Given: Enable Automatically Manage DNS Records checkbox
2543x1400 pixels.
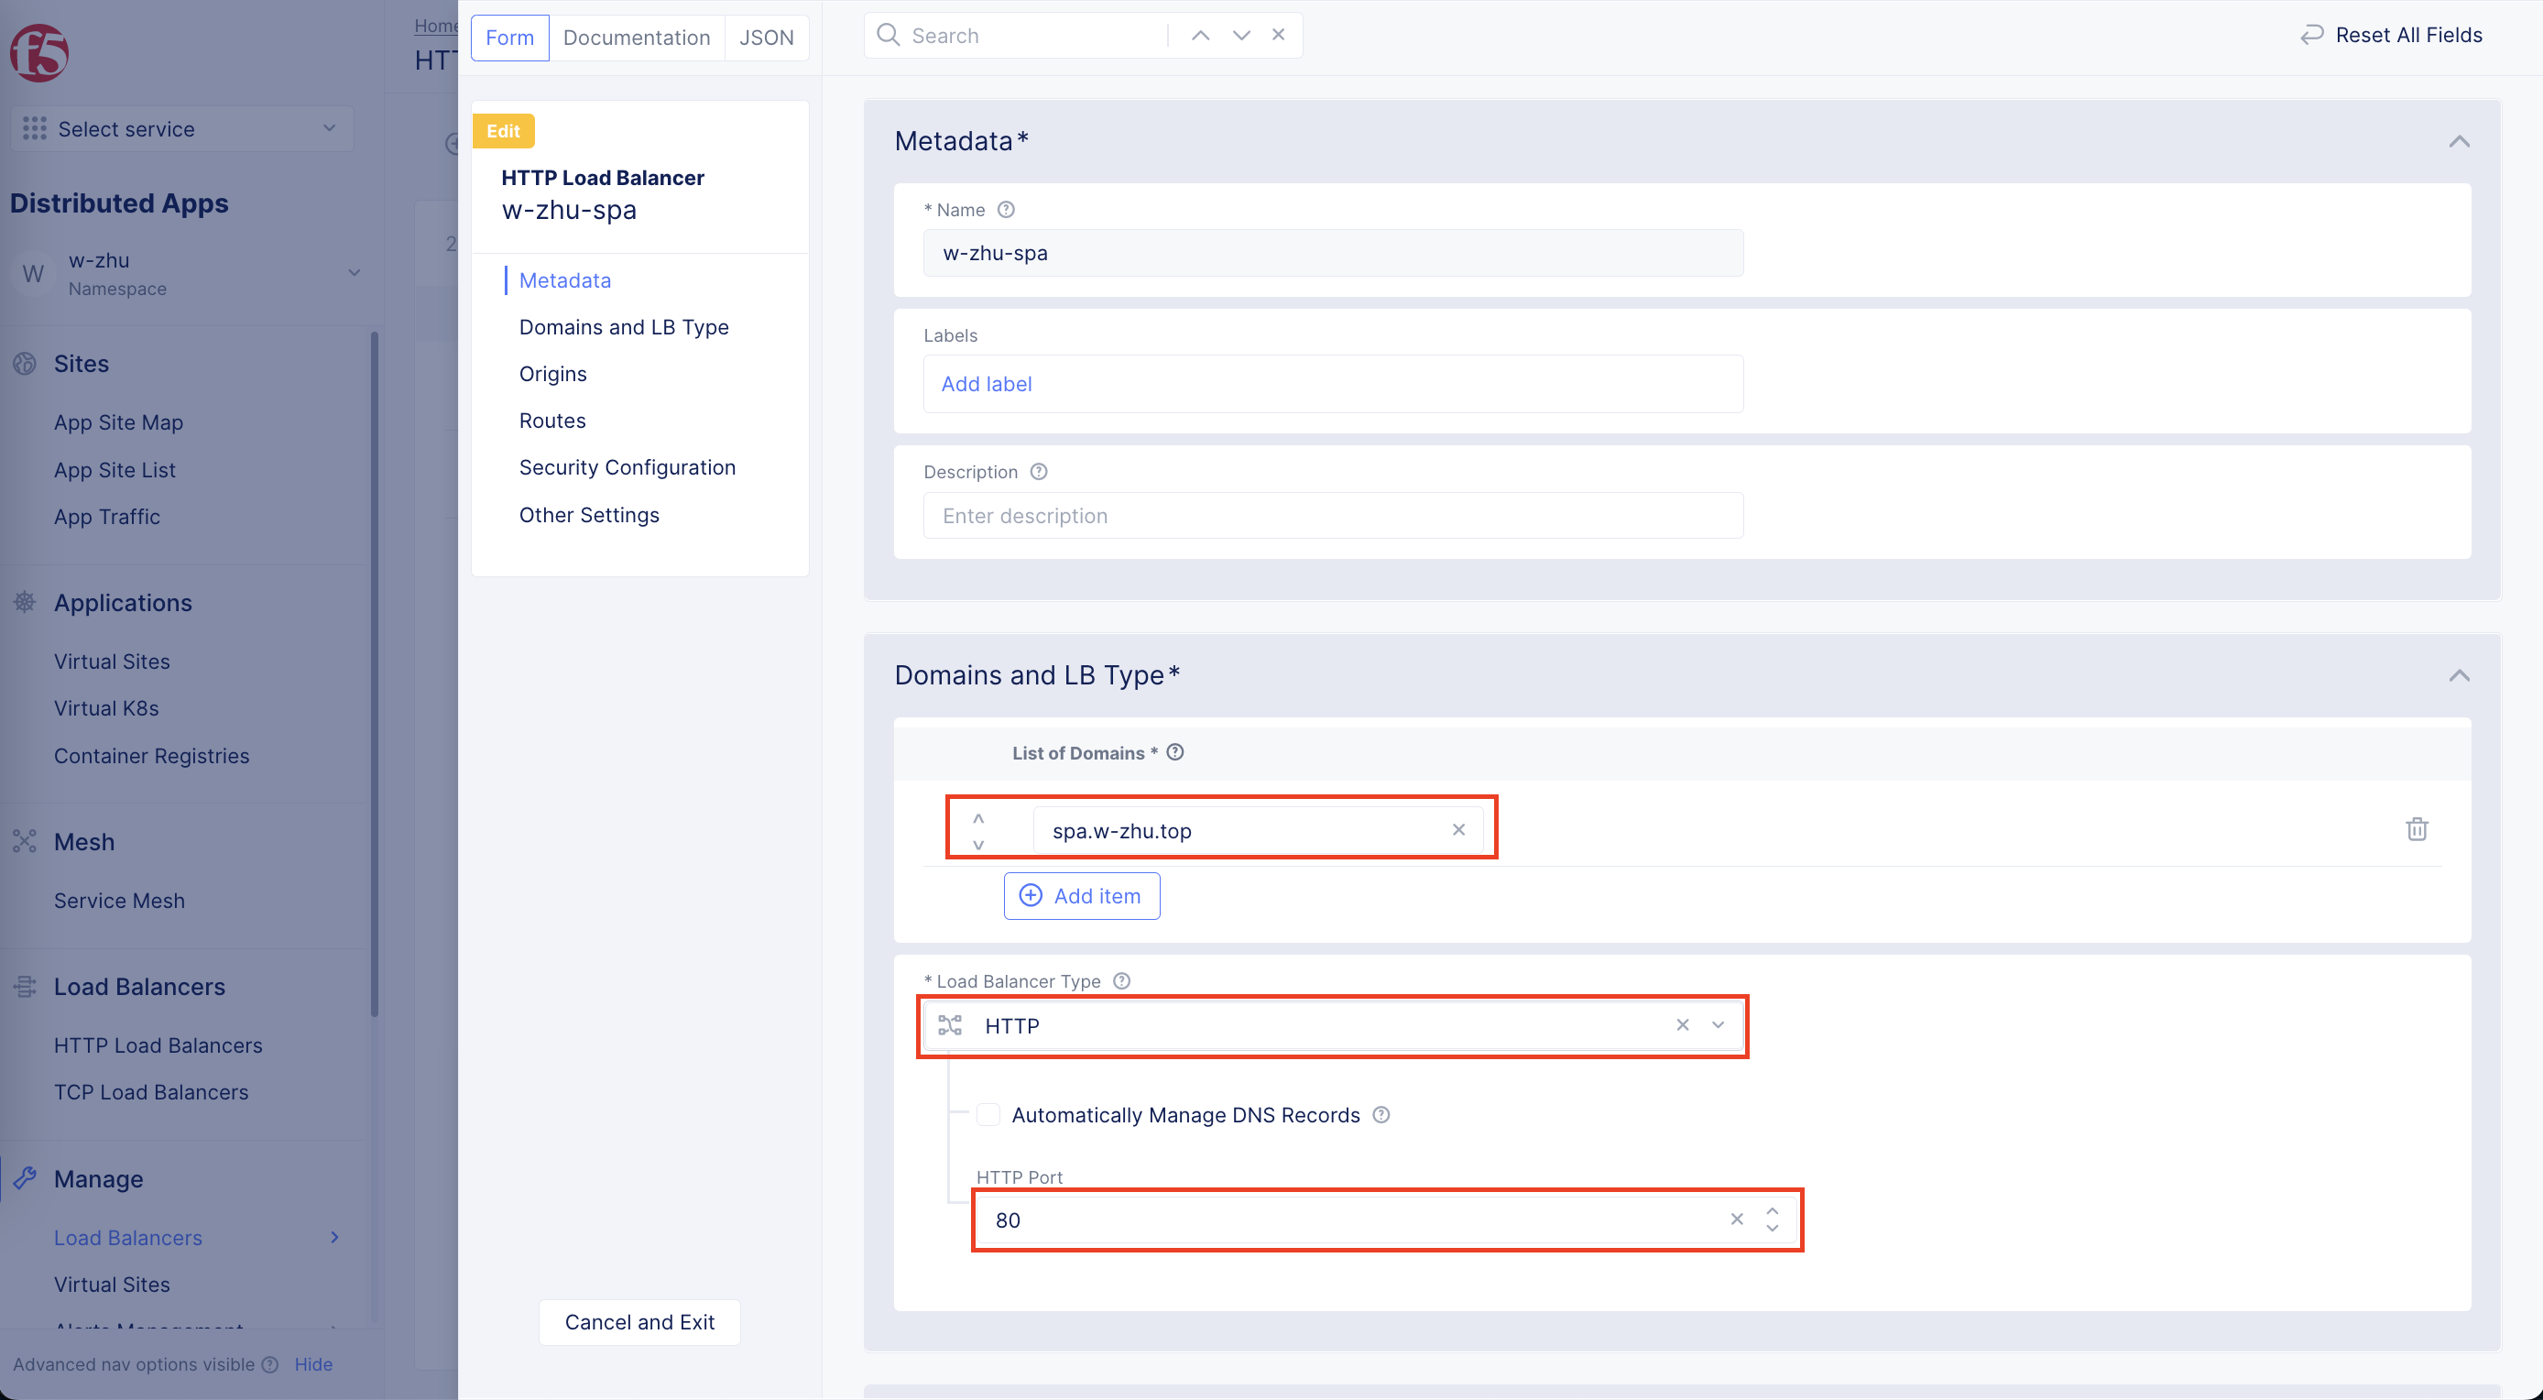Looking at the screenshot, I should point(988,1115).
